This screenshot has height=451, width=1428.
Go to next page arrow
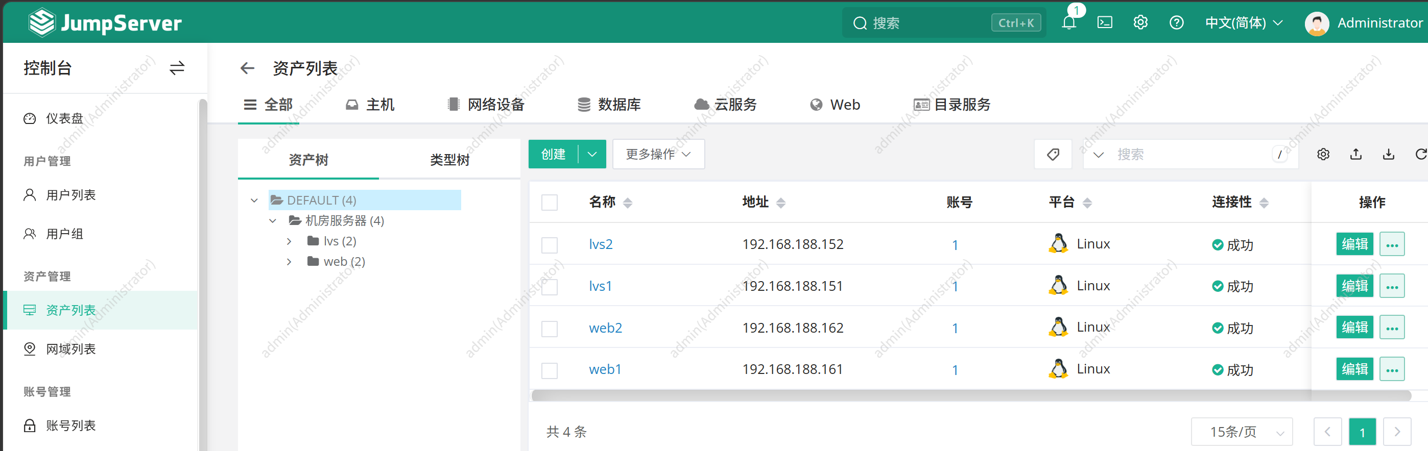point(1396,432)
